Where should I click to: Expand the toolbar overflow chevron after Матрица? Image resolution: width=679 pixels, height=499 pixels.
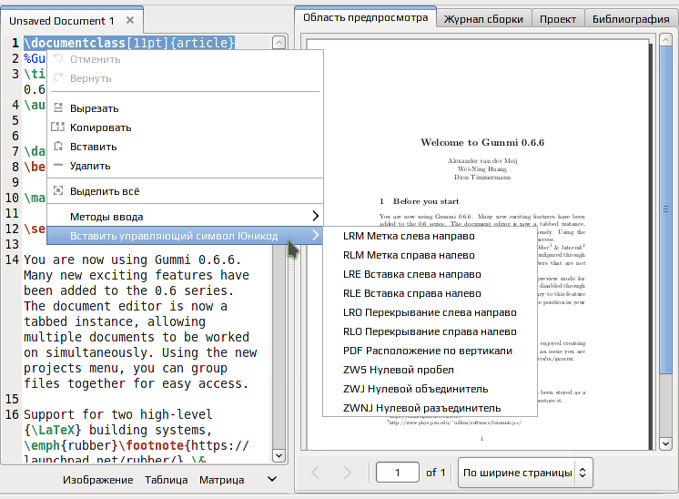click(x=272, y=479)
